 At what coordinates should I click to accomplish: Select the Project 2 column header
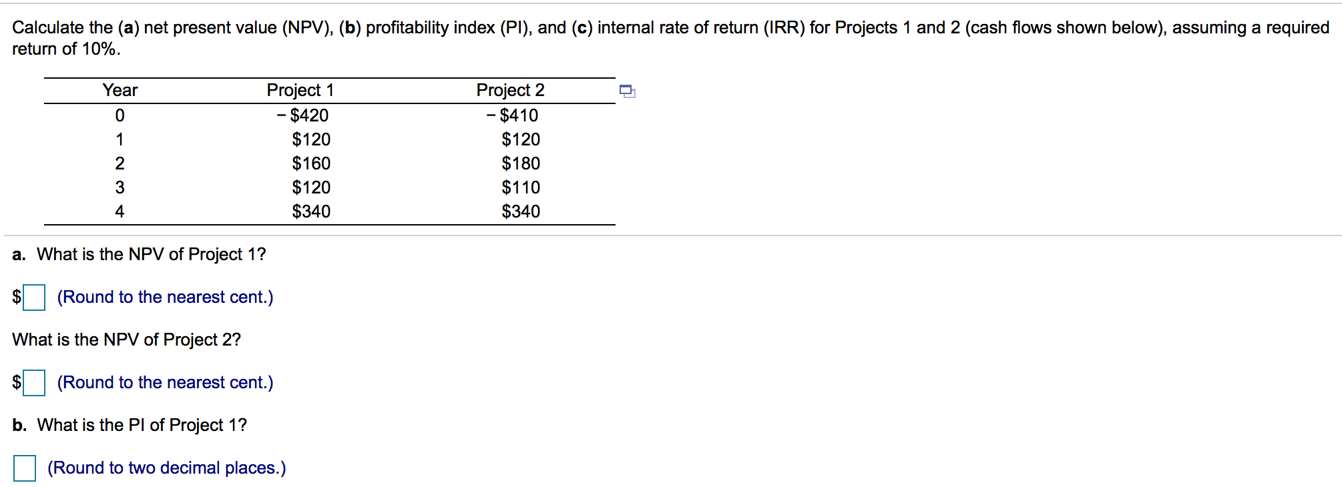(x=510, y=90)
